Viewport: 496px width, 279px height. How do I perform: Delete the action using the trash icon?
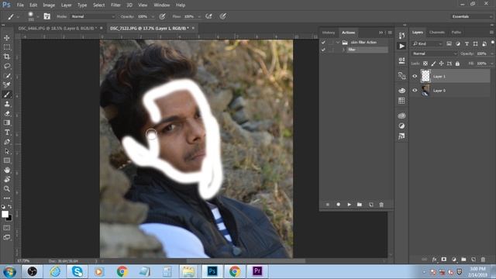(x=381, y=205)
